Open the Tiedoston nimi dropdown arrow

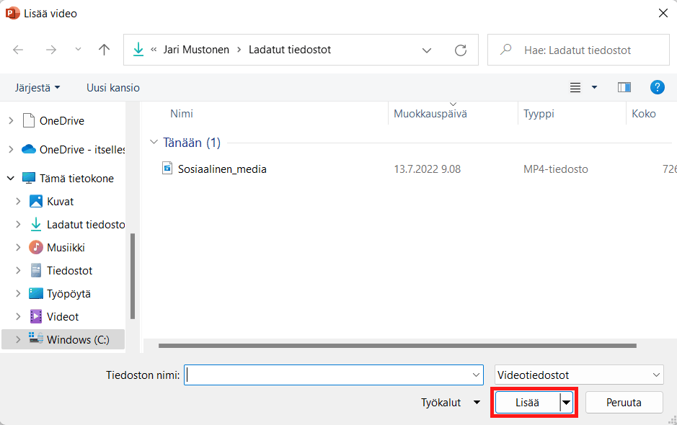tap(477, 375)
